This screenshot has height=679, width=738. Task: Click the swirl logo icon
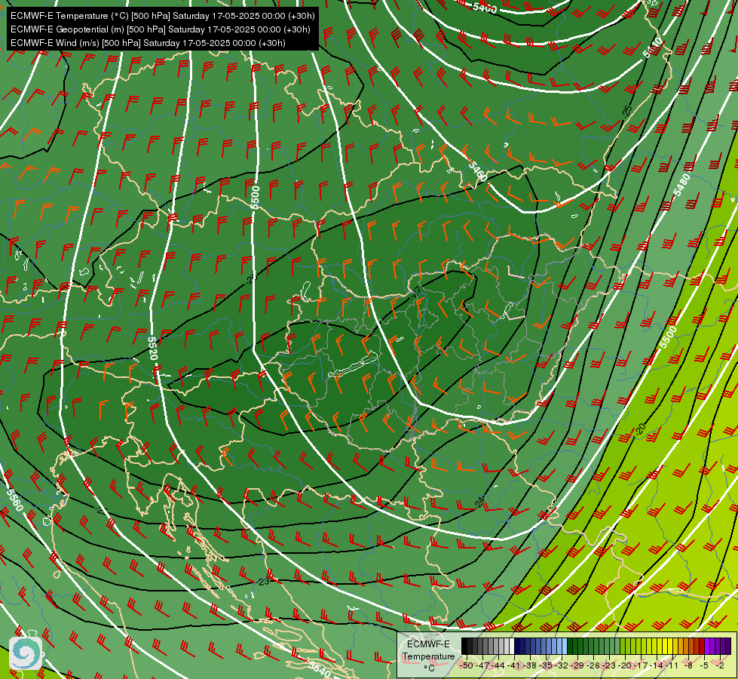(26, 653)
